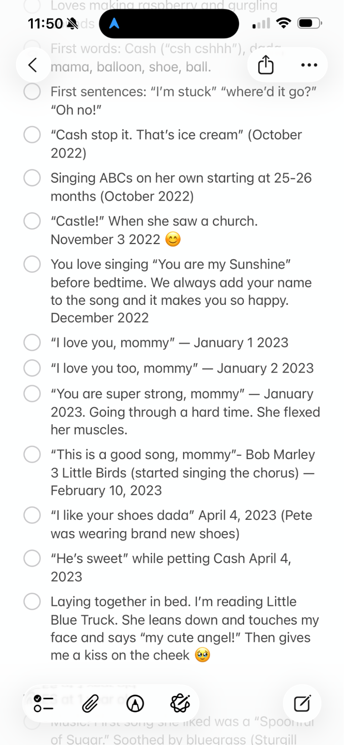Check off the "Castle!" church item

[x=32, y=221]
